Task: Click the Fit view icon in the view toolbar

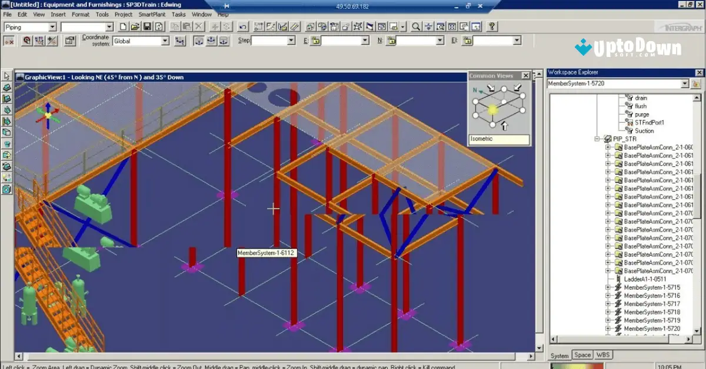Action: (451, 26)
